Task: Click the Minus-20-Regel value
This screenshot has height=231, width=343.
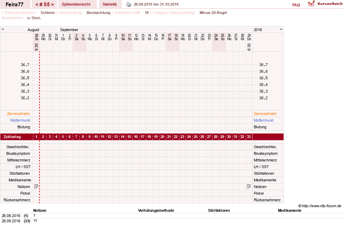Action: point(213,13)
